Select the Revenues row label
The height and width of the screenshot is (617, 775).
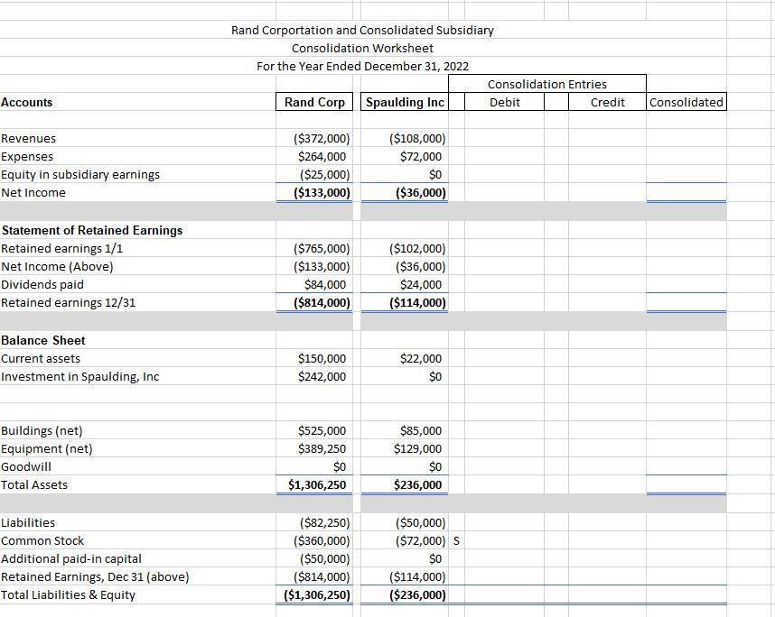click(28, 138)
